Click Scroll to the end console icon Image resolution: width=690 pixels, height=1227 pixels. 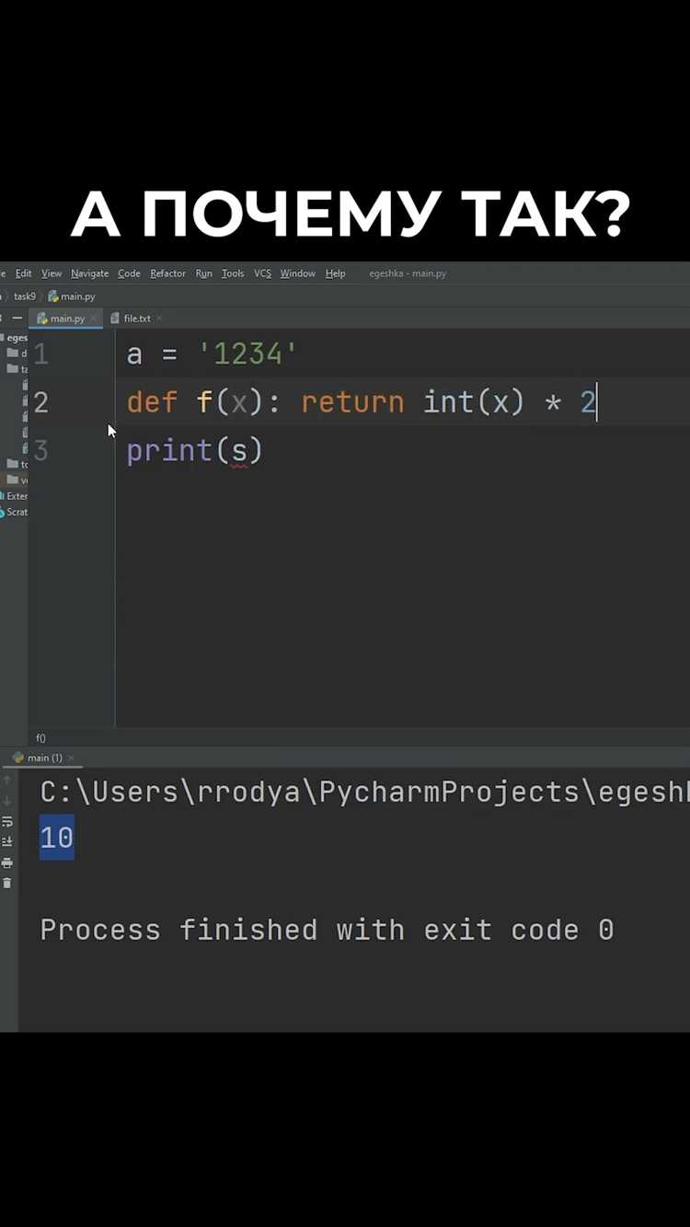(x=7, y=841)
